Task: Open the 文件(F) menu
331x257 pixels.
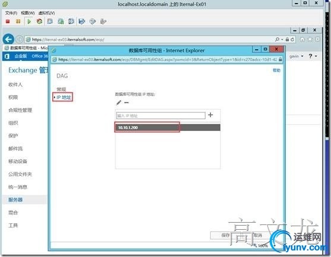Action: point(11,13)
